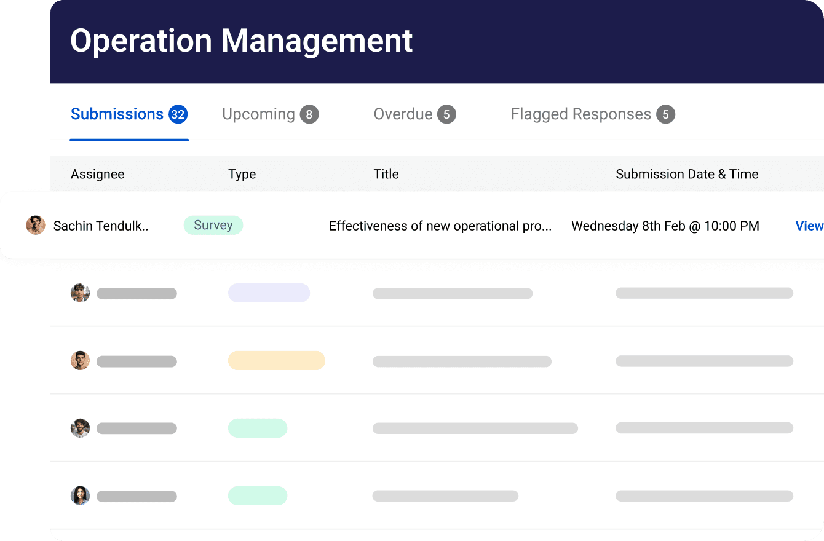Click Sachin Tendulkar's profile avatar
Viewport: 824px width, 541px height.
[x=36, y=225]
